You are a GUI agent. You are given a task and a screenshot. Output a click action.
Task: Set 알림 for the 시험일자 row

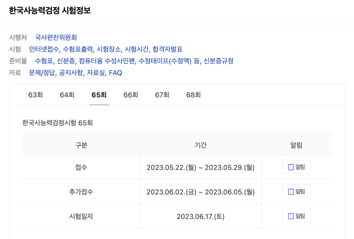point(296,216)
